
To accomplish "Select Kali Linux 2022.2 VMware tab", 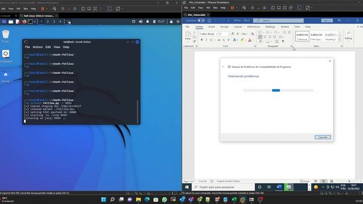I will tap(39, 16).
